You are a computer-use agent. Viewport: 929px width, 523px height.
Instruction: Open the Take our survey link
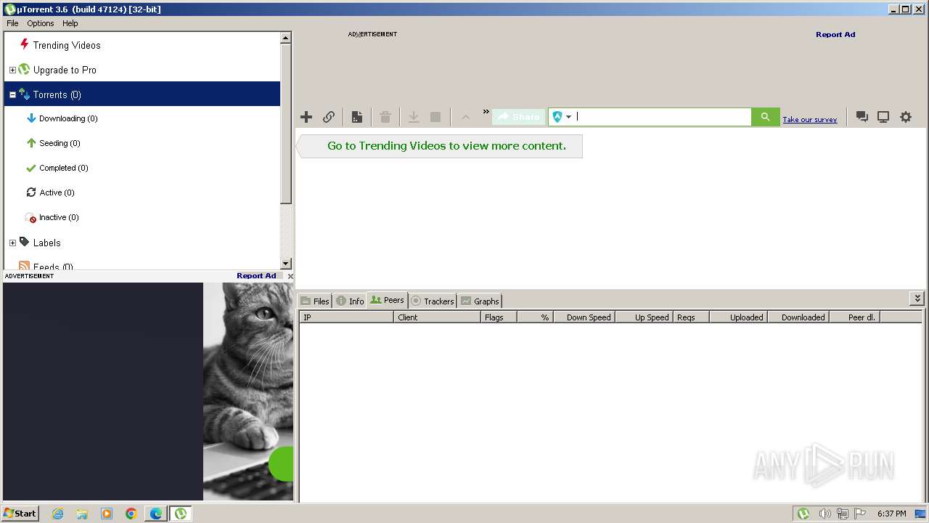click(x=810, y=120)
